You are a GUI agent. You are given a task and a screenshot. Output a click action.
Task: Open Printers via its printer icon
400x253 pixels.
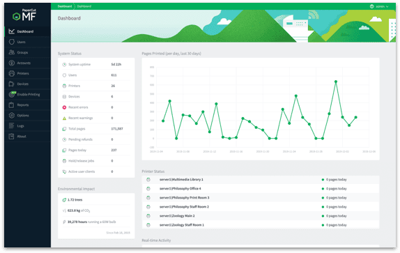[11, 73]
